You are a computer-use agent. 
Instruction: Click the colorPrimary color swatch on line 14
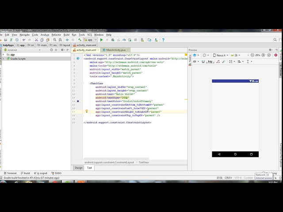(78, 101)
